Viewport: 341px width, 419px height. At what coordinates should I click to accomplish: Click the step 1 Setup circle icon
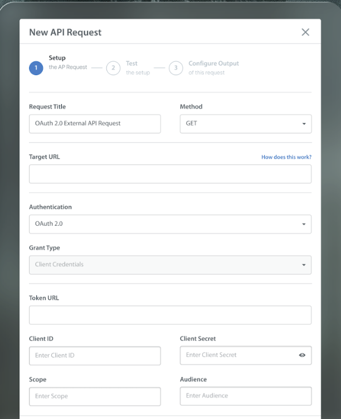coord(36,68)
